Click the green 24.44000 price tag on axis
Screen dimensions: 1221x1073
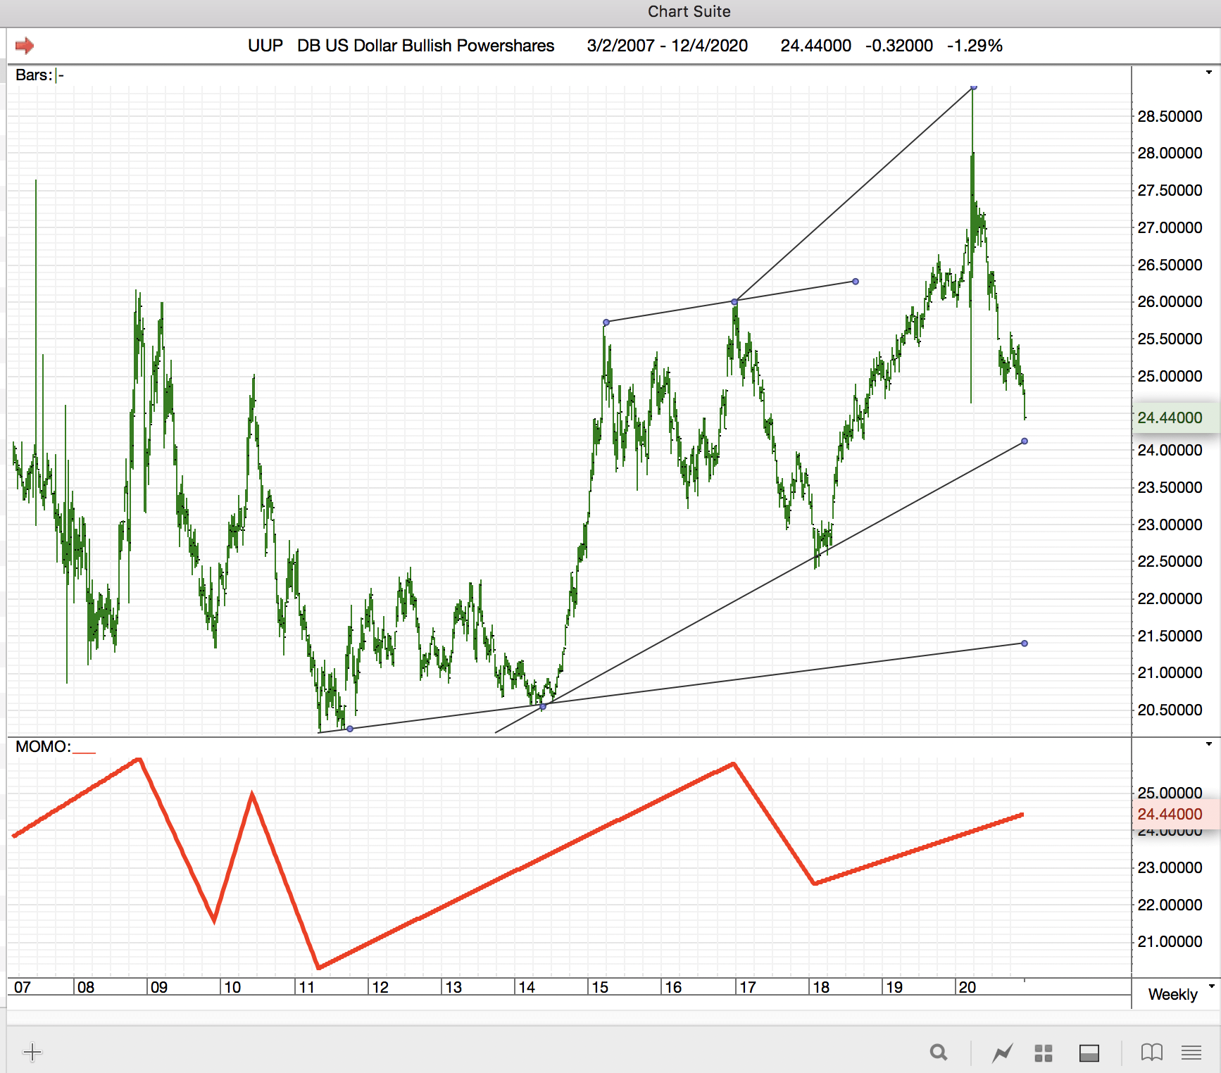pos(1175,418)
